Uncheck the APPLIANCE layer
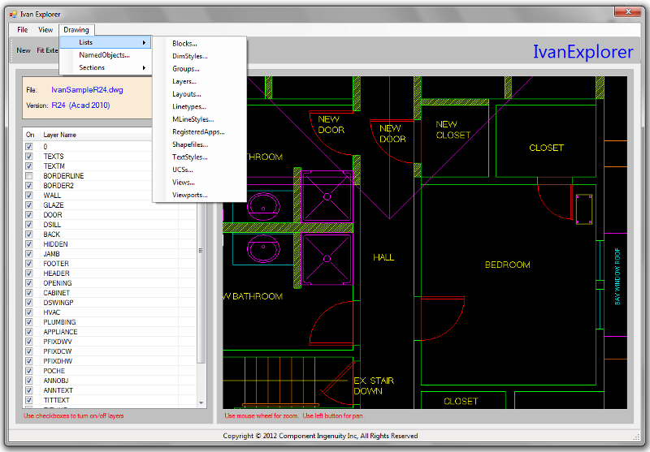Screen dimensions: 650x452 29,332
